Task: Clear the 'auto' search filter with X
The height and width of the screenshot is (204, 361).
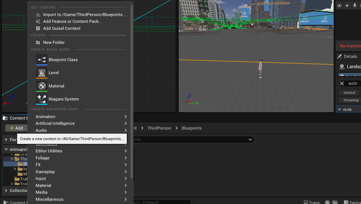Action: pos(342,83)
